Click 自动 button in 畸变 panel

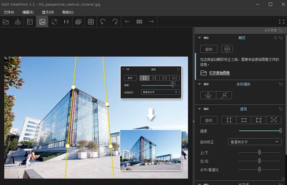coord(209,49)
